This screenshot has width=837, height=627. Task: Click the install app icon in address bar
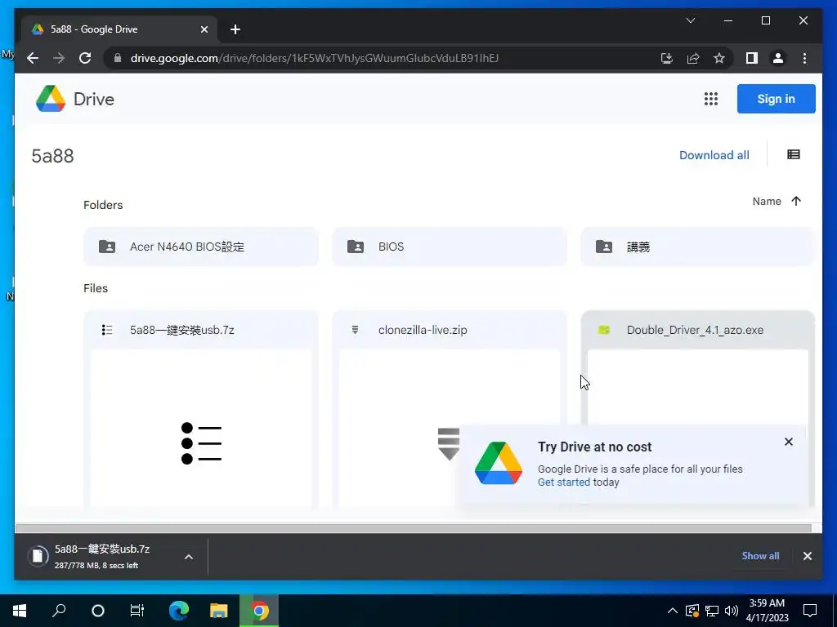coord(667,58)
